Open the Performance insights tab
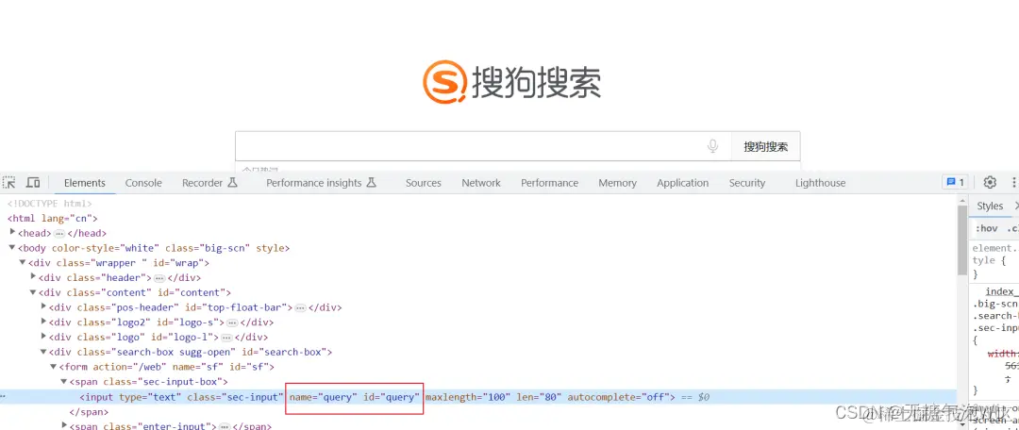The image size is (1019, 430). coord(314,183)
